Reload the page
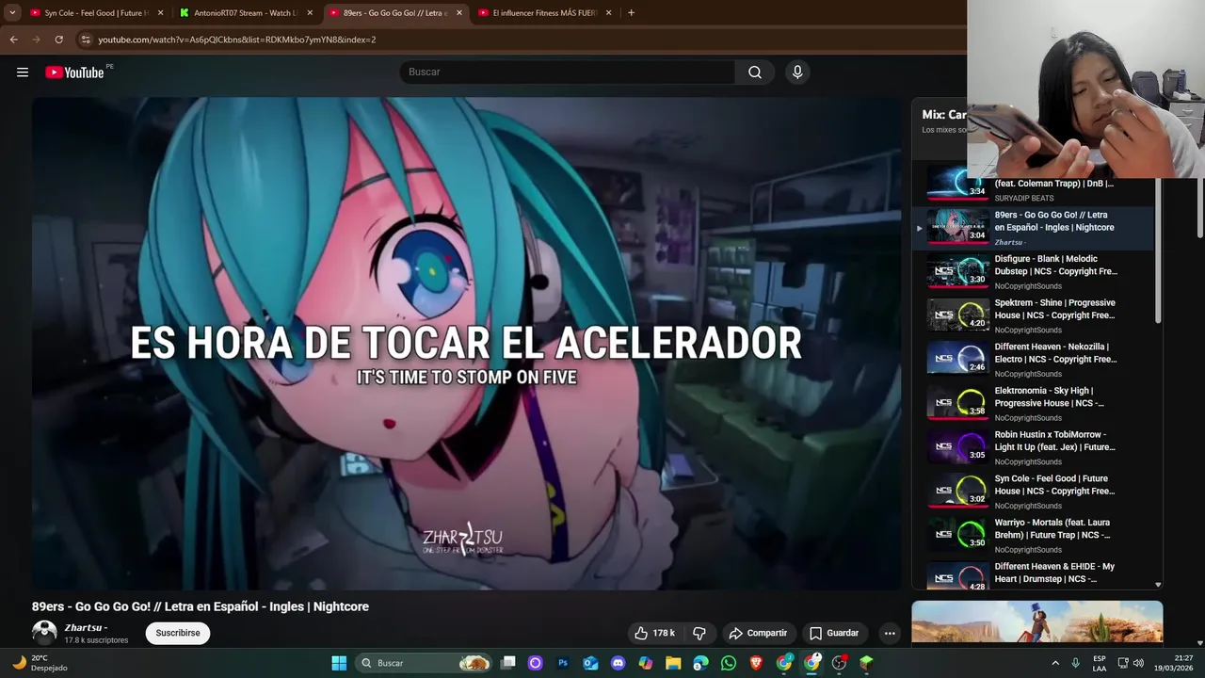1205x678 pixels. point(58,40)
